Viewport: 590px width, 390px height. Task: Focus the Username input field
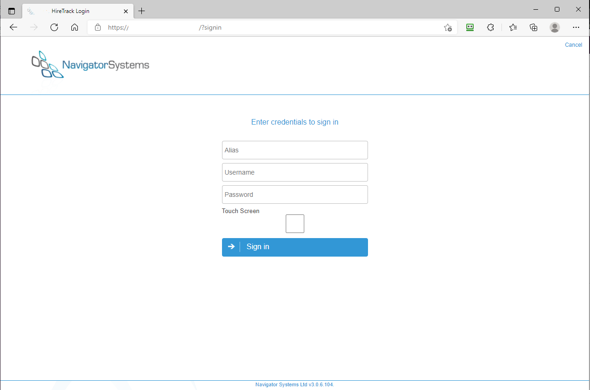pos(295,172)
